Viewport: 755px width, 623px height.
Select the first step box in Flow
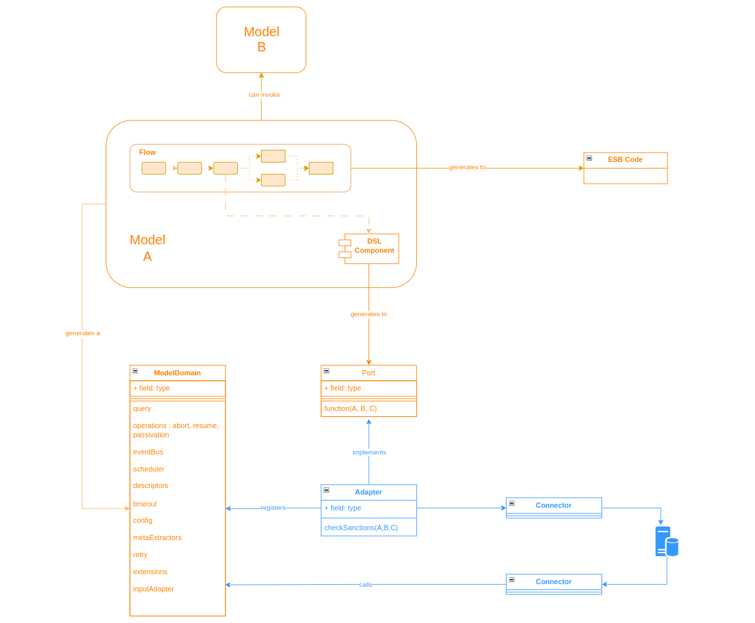pos(154,168)
